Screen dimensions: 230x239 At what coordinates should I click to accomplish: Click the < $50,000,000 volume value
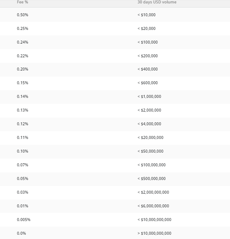[151, 151]
